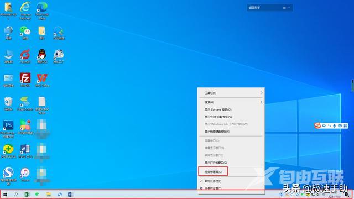This screenshot has width=354, height=199.
Task: Open This PC desktop icon
Action: (x=8, y=56)
